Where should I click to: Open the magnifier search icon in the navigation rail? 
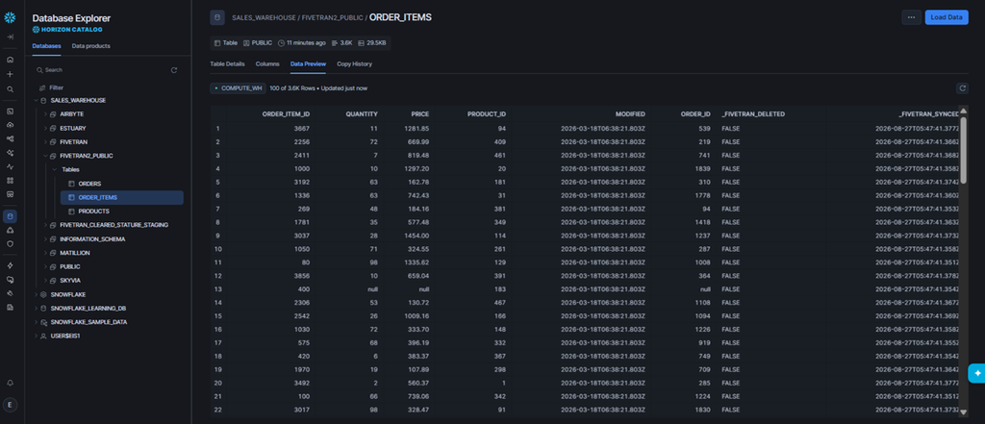tap(10, 89)
